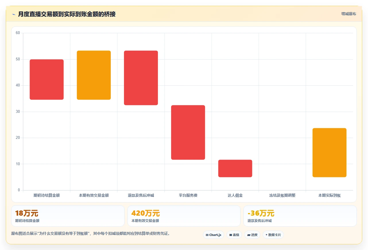Click the y-axis value 10

click(18, 164)
